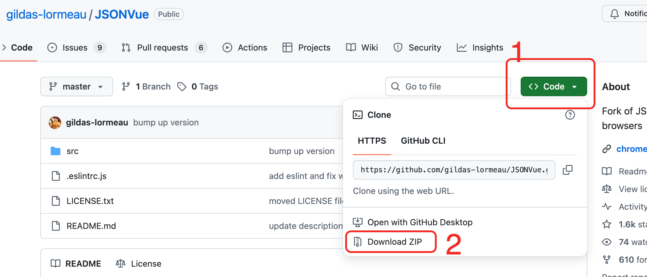The image size is (647, 277).
Task: Focus the Go to file search field
Action: pos(448,86)
